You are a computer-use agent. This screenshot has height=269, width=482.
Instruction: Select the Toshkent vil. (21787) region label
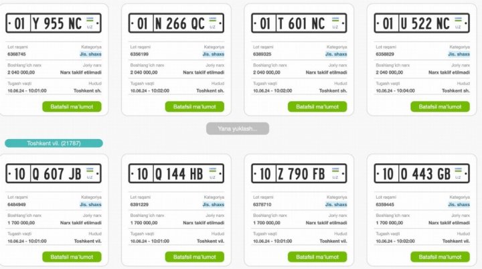pyautogui.click(x=54, y=143)
